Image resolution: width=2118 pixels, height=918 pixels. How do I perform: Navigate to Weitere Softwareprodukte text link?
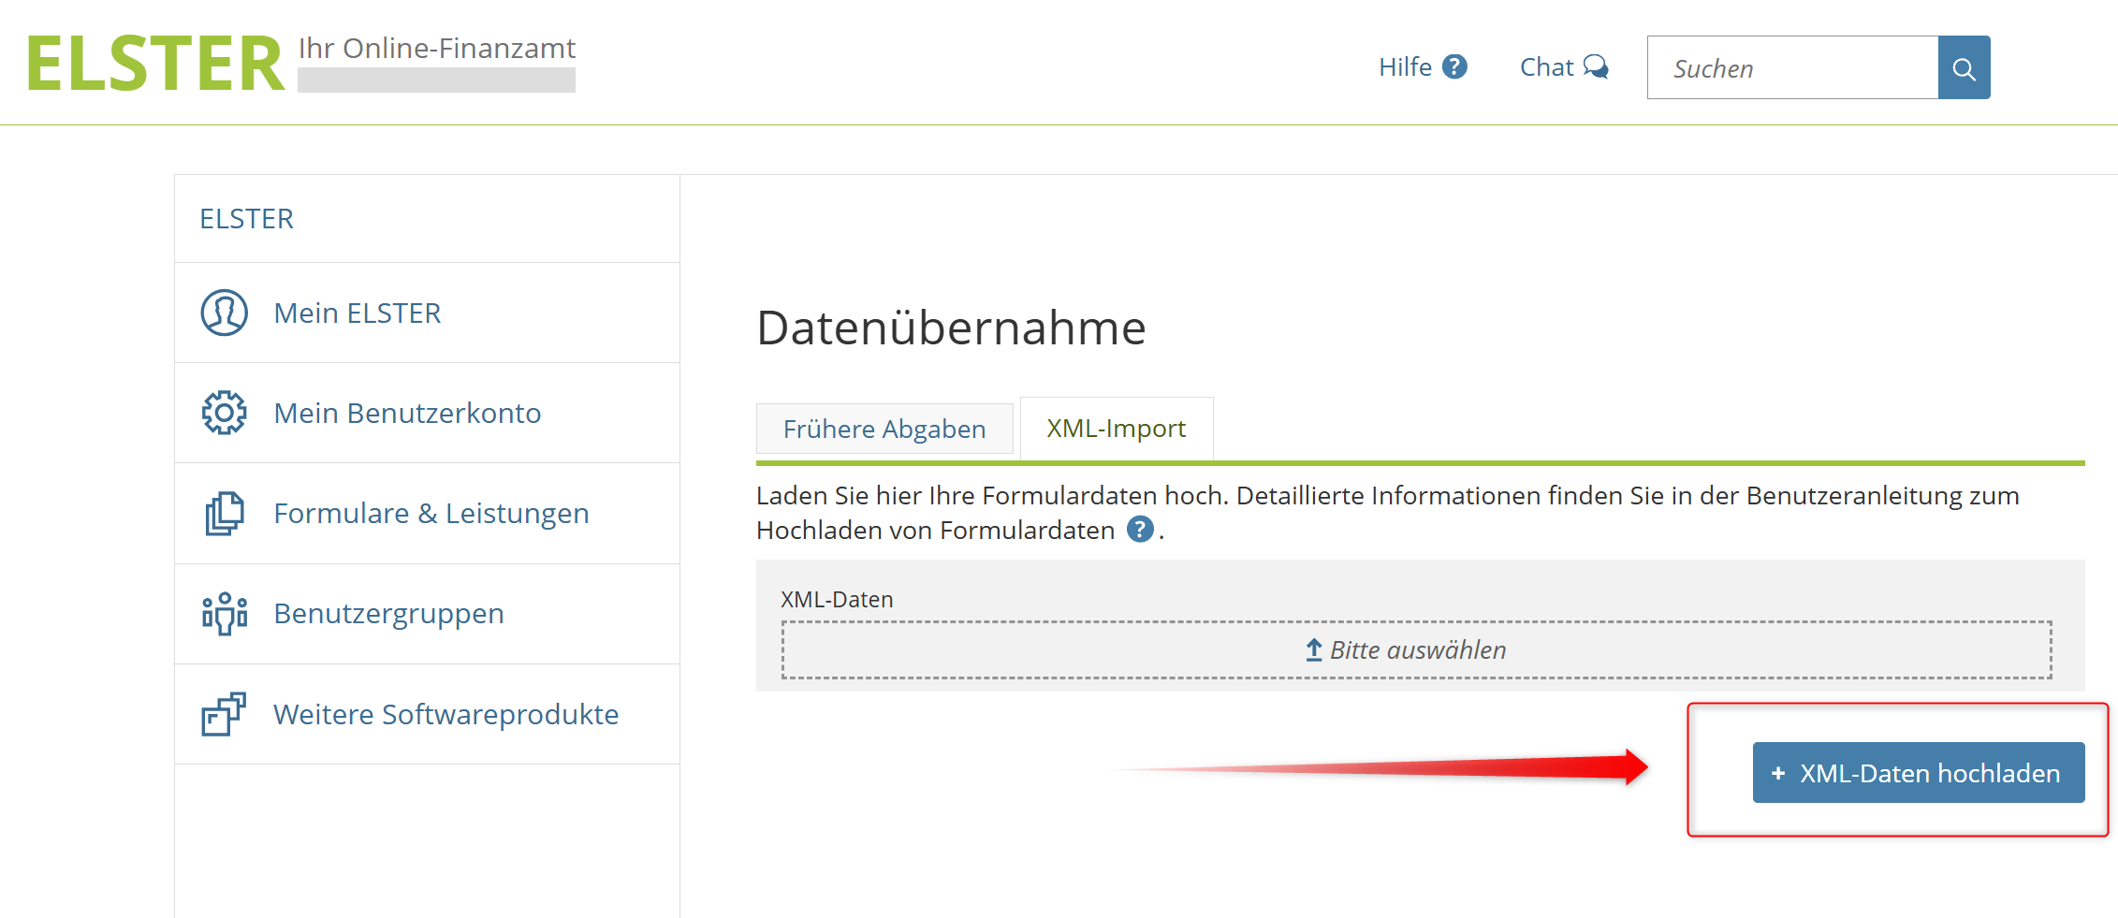pyautogui.click(x=446, y=714)
